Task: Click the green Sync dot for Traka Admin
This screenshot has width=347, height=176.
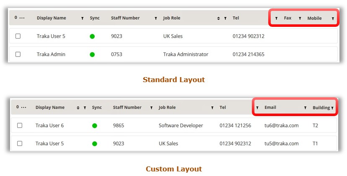Action: pyautogui.click(x=92, y=54)
